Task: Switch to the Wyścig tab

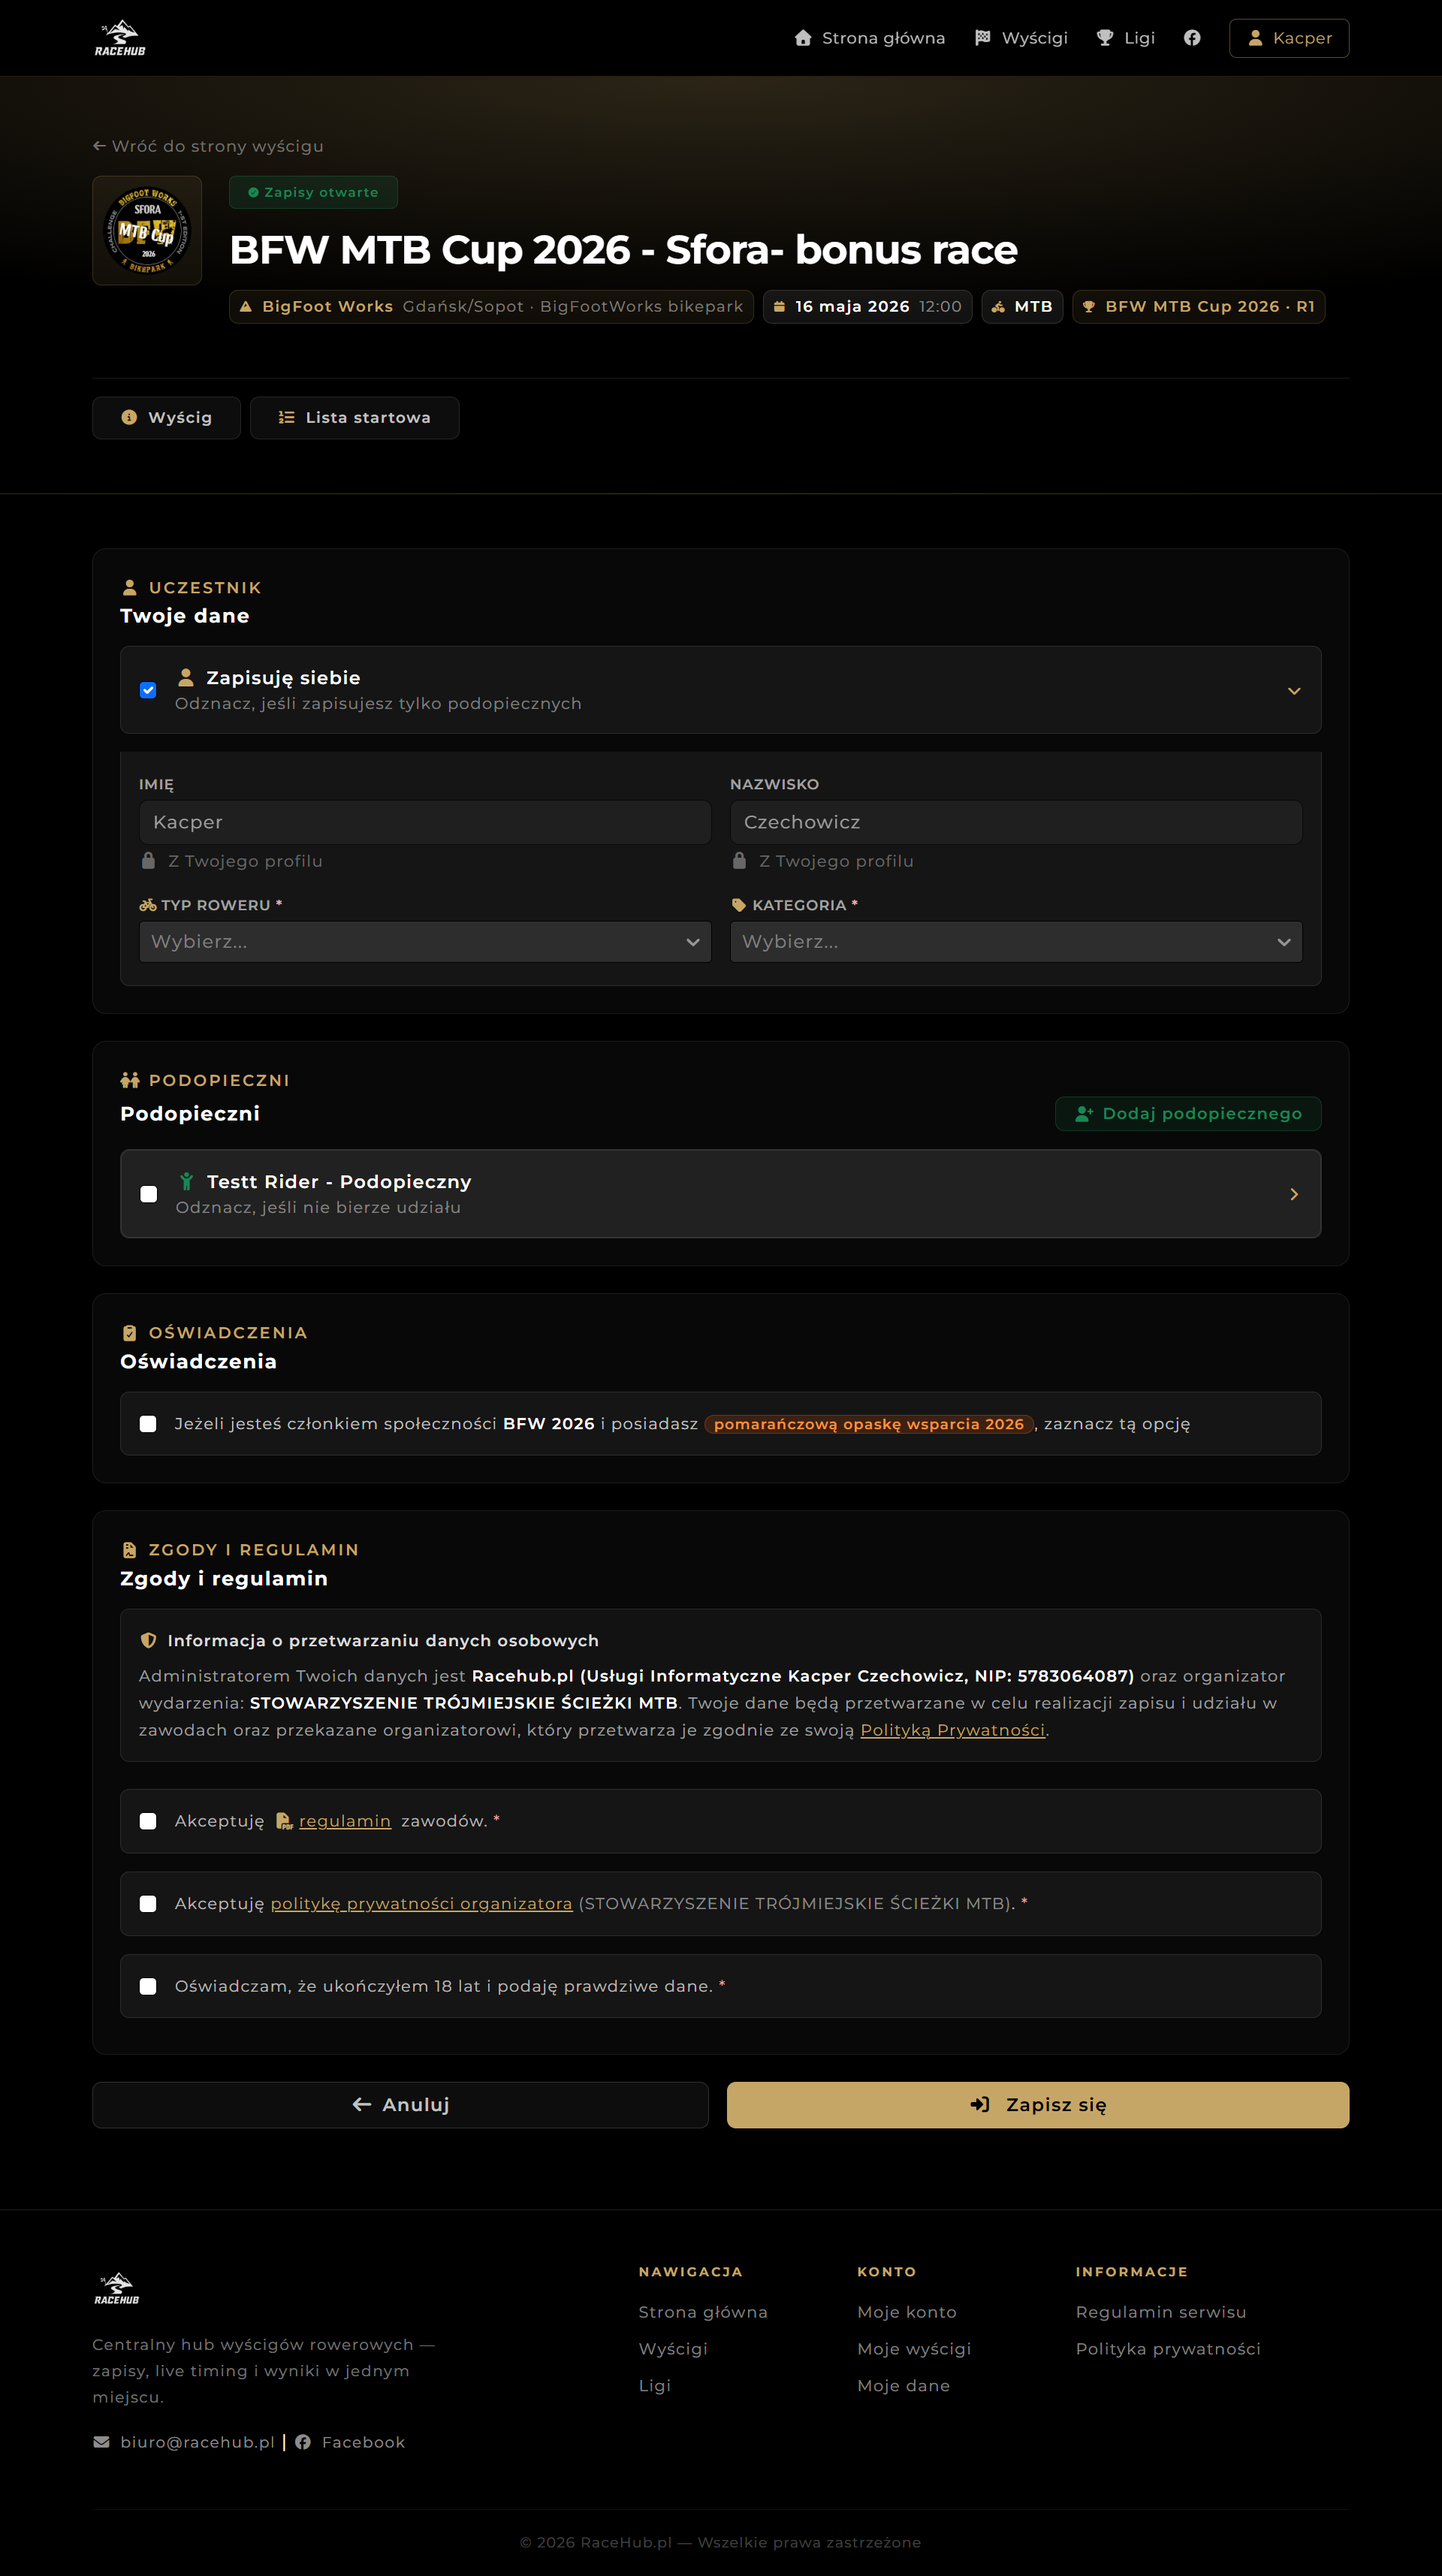Action: 166,418
